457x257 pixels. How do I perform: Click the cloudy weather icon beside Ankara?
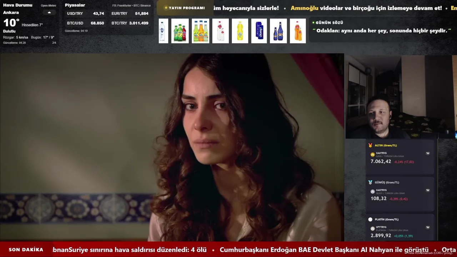tap(49, 12)
